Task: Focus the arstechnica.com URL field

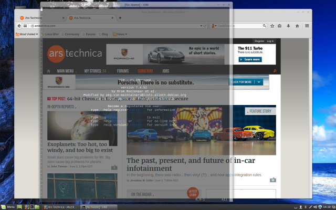Action: [117, 26]
